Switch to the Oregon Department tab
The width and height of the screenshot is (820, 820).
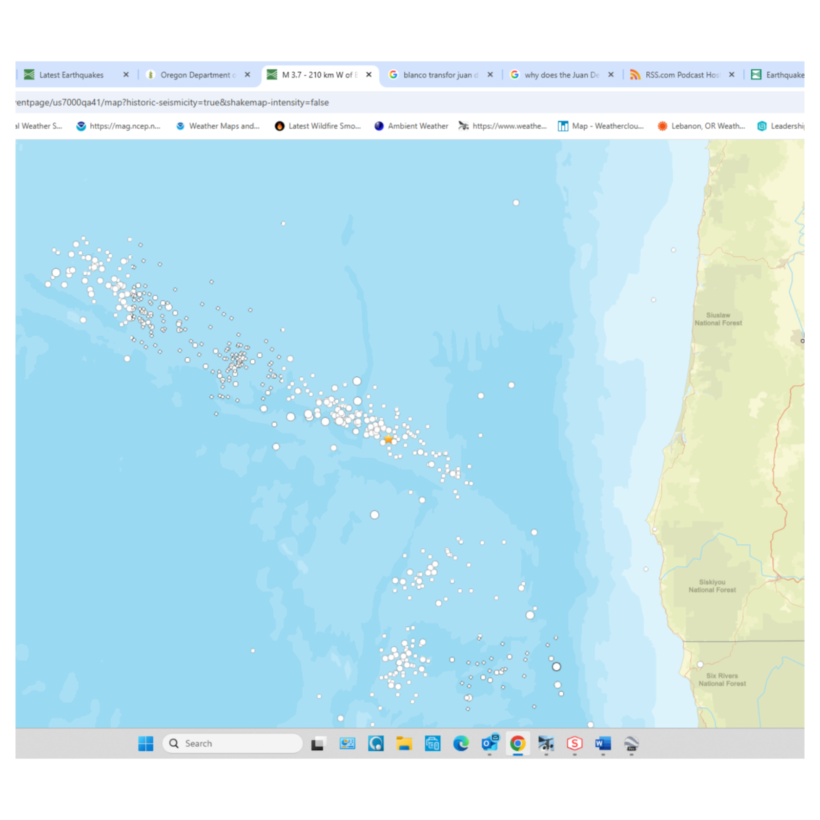click(x=195, y=75)
